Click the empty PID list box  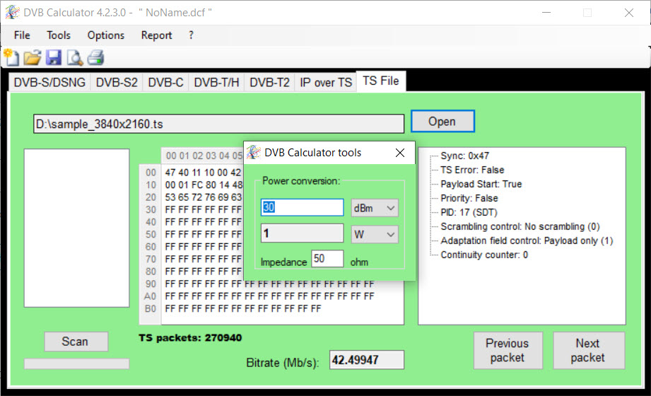pos(77,228)
